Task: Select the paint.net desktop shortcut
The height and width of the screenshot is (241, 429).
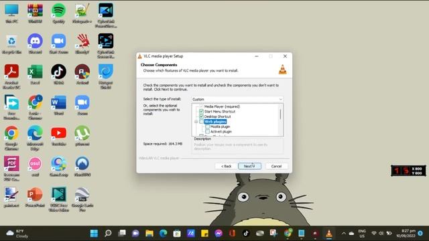Action: click(x=11, y=197)
